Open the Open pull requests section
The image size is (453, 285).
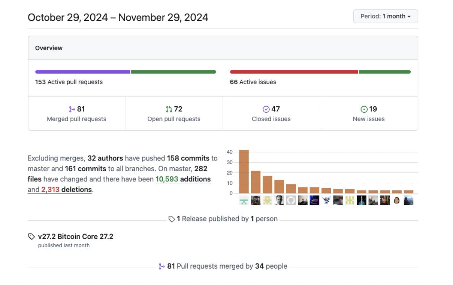(x=174, y=119)
